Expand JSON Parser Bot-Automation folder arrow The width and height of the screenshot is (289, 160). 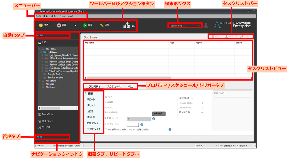(x=43, y=58)
